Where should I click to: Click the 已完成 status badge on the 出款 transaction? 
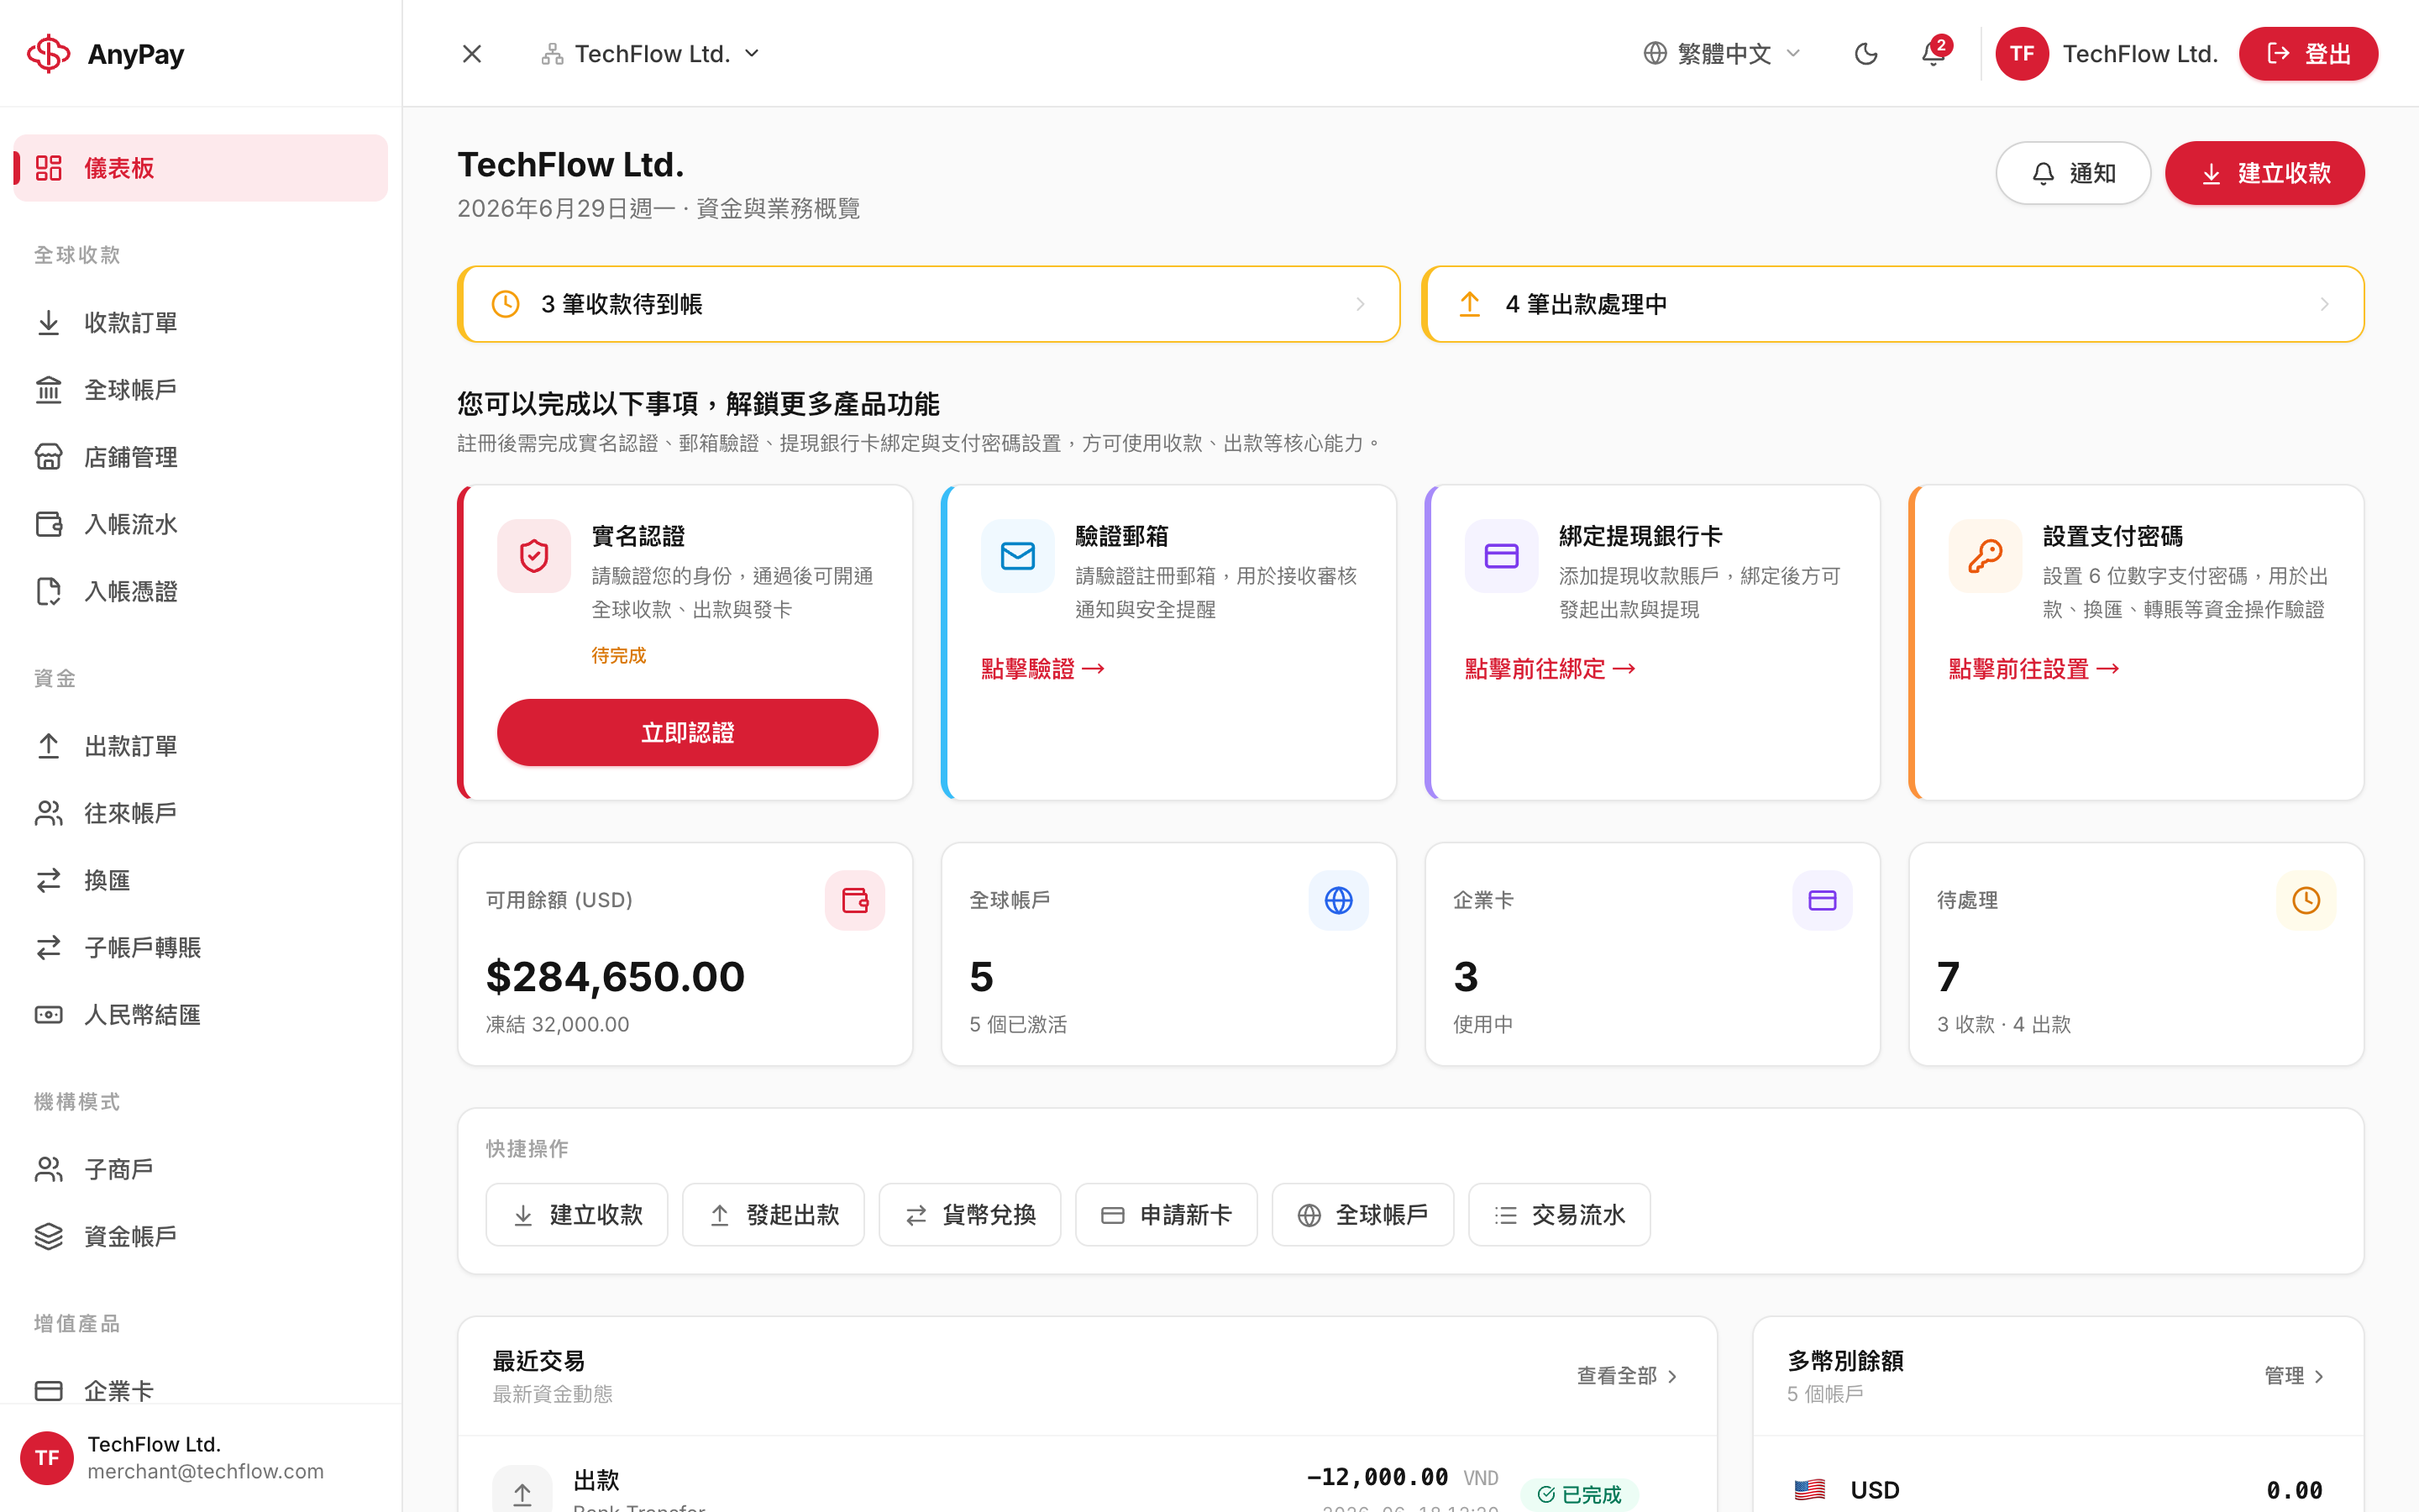1579,1494
